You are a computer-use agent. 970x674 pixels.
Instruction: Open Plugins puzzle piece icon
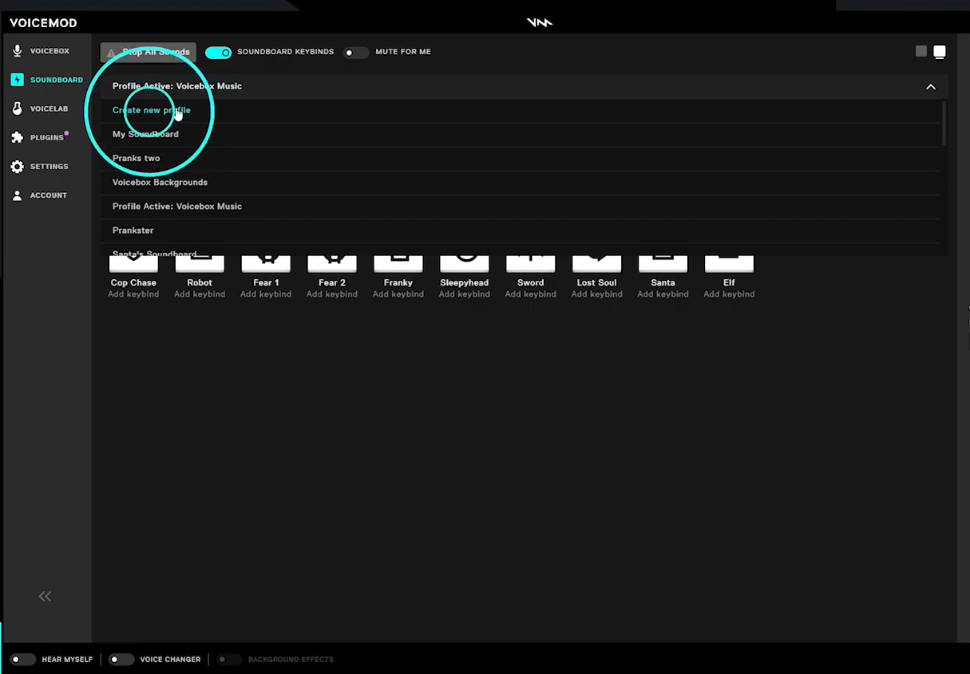(x=18, y=137)
